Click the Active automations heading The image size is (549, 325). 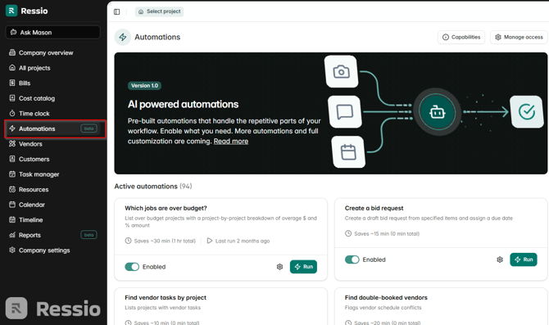click(x=153, y=187)
